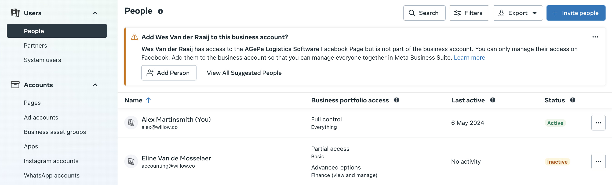Click the Add Person button

pos(169,73)
